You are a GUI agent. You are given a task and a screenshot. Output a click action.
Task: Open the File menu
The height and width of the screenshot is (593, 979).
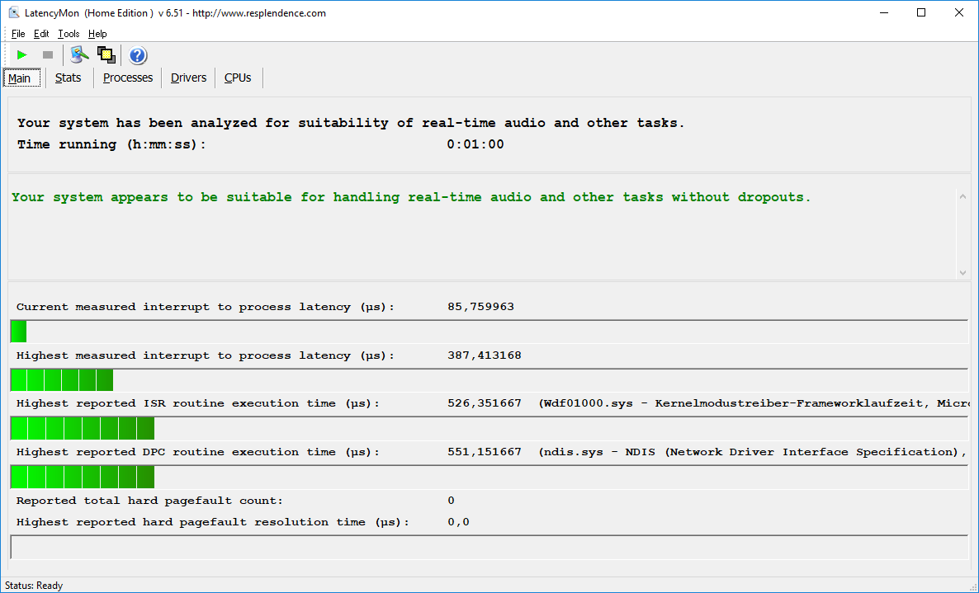[18, 34]
